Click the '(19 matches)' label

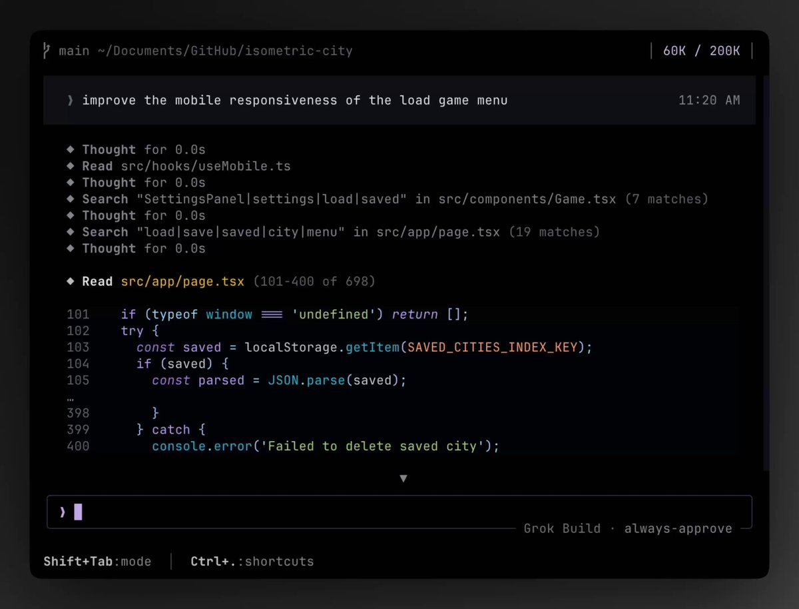pos(555,232)
